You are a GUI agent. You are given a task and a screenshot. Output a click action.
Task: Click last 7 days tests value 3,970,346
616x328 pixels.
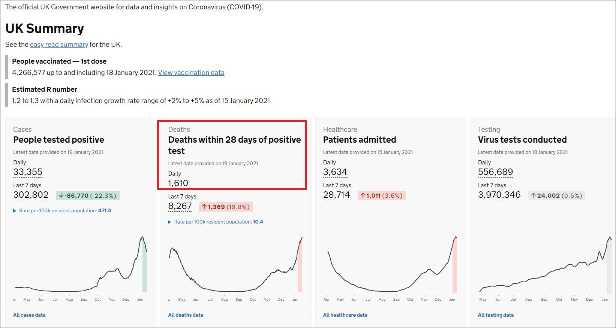(x=499, y=195)
